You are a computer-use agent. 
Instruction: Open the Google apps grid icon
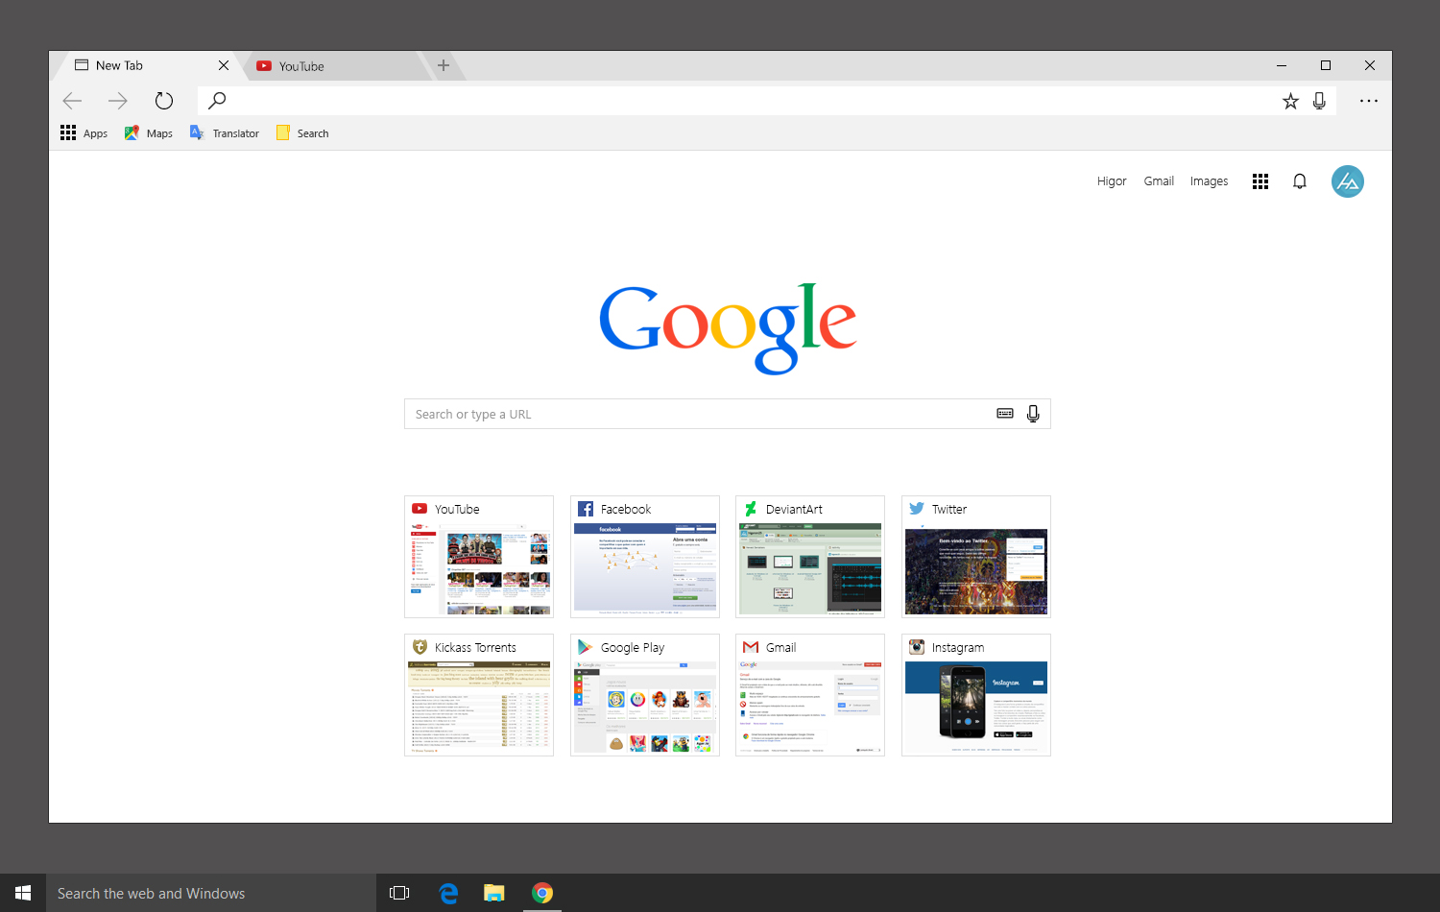pos(1260,181)
